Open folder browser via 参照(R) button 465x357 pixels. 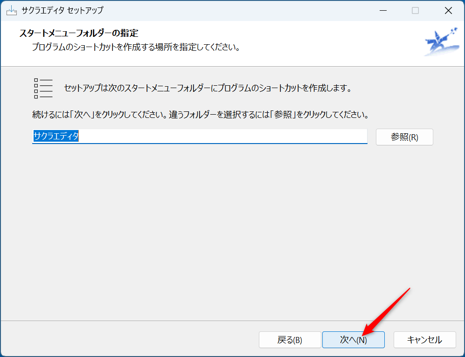coord(404,137)
